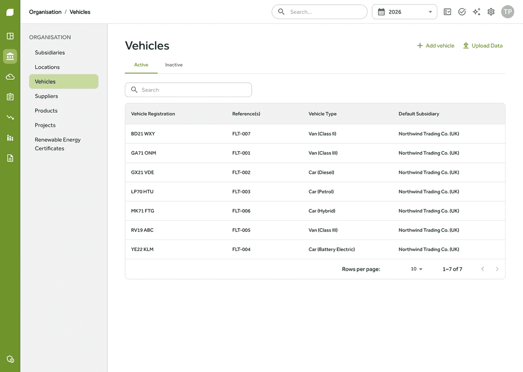Click the Upload Data button
The width and height of the screenshot is (523, 372).
coord(482,46)
